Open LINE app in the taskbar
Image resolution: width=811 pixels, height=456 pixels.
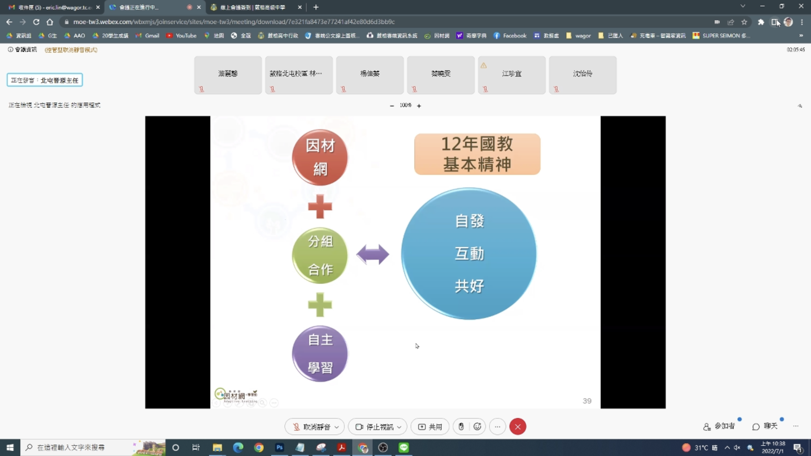(404, 447)
